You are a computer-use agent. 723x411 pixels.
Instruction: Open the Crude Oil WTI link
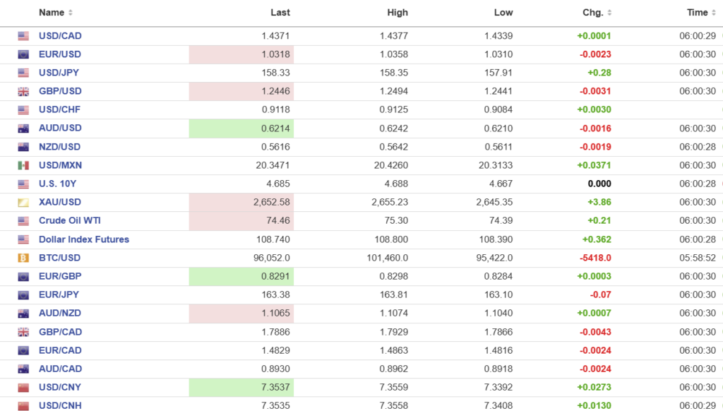pyautogui.click(x=69, y=221)
